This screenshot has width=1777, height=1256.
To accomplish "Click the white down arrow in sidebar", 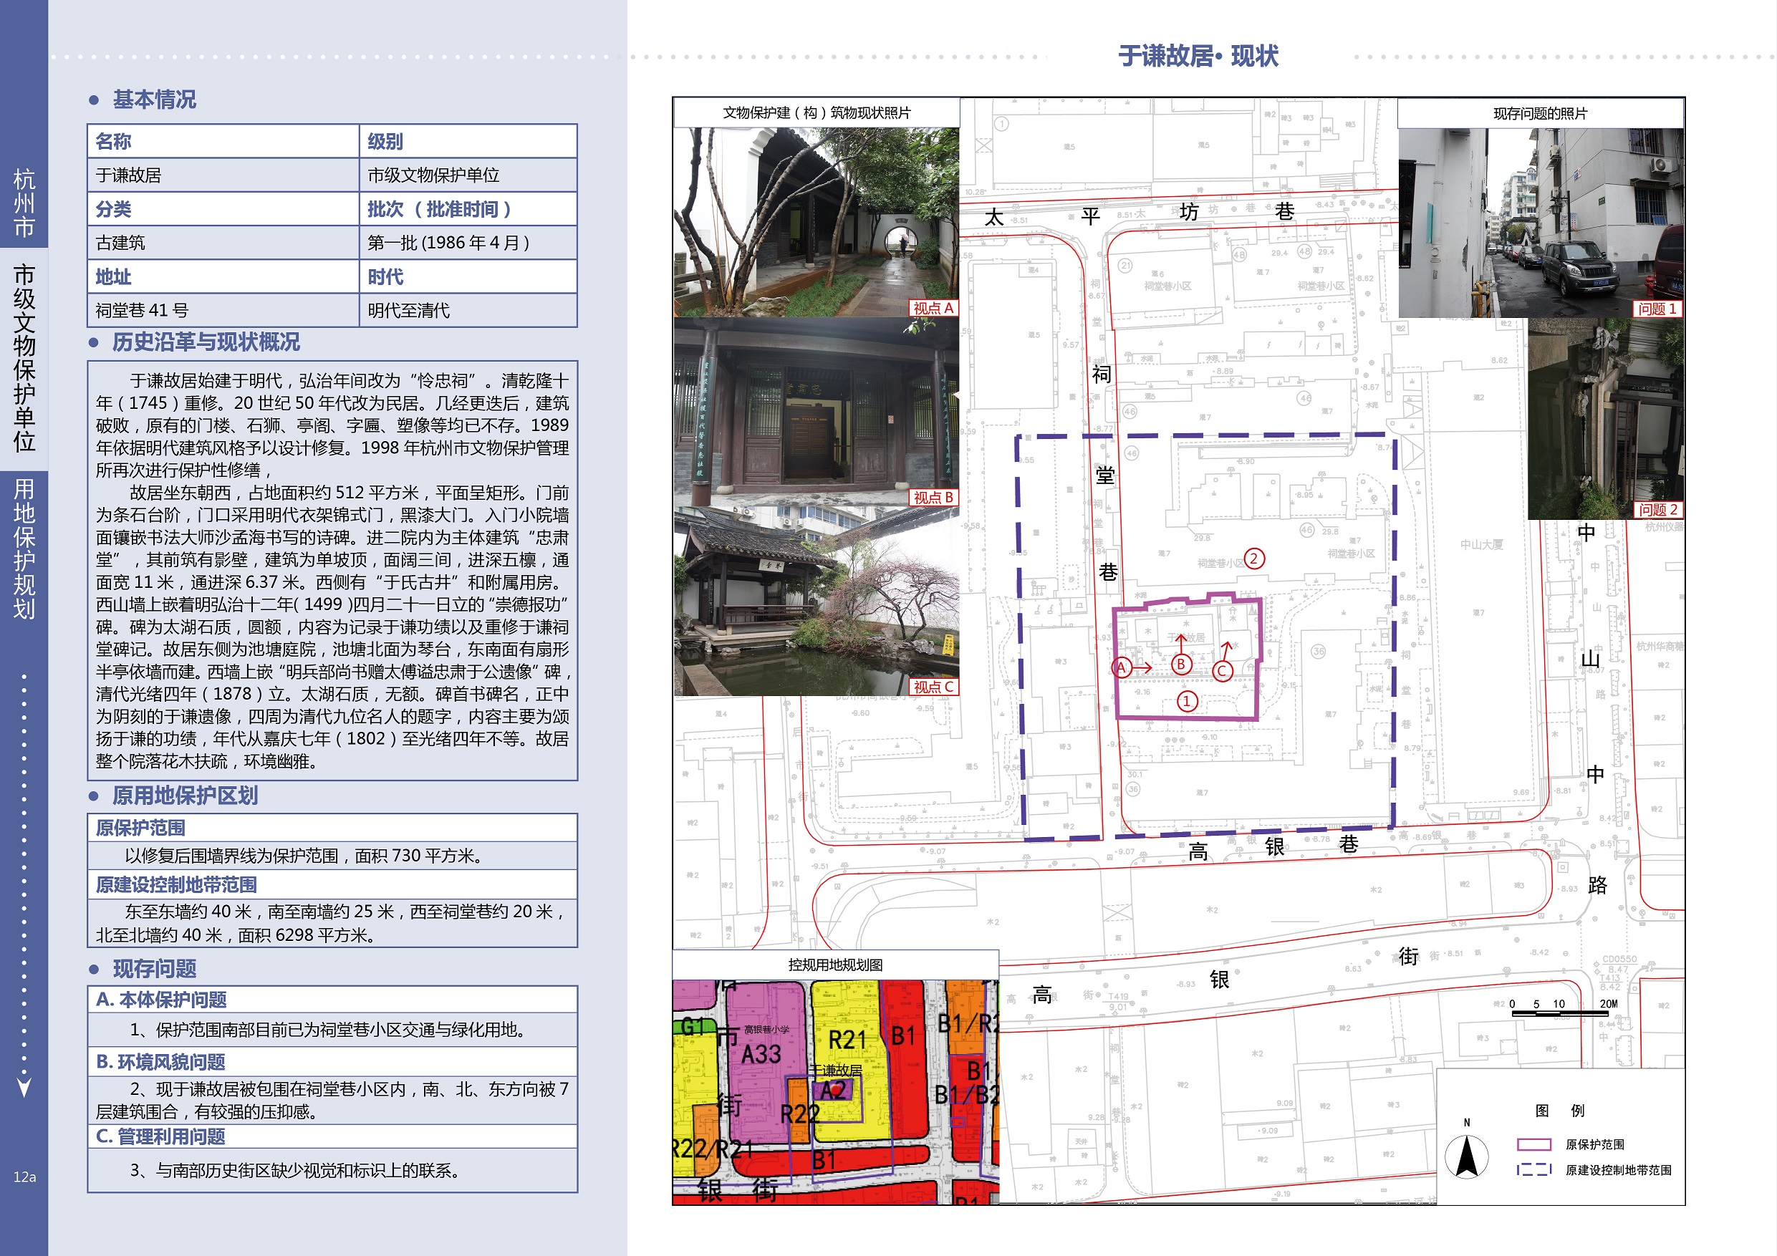I will point(24,1086).
